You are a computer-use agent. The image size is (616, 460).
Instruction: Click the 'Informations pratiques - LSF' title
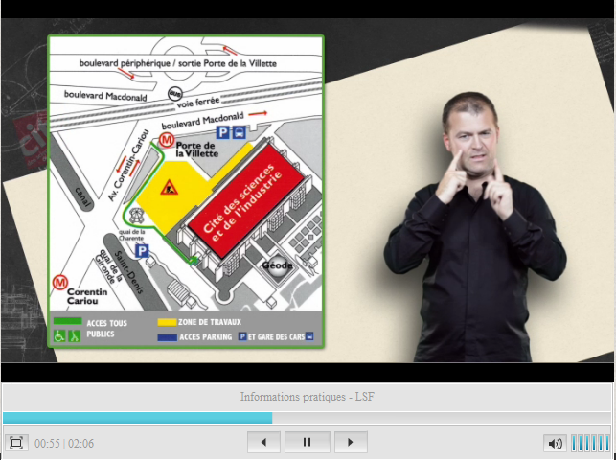coord(308,397)
